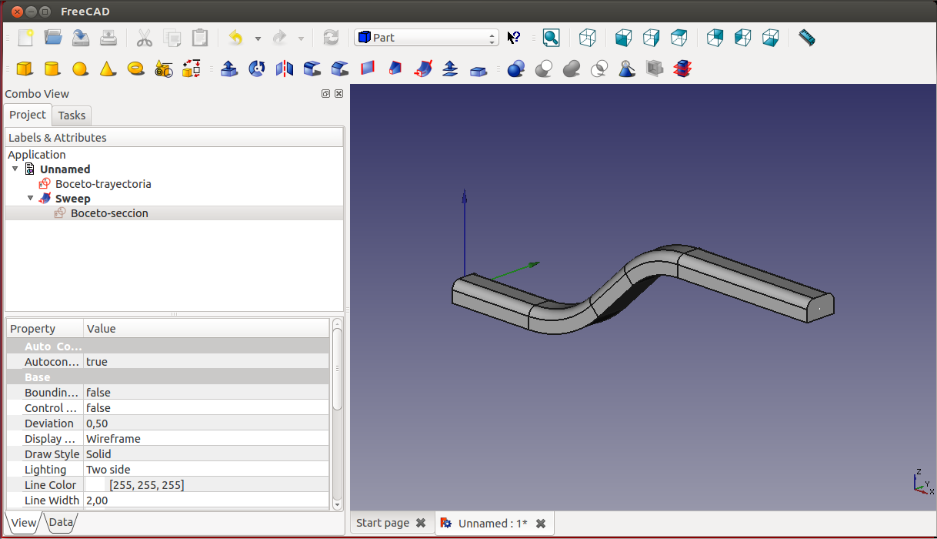Switch to the Tasks tab
937x539 pixels.
pos(72,115)
